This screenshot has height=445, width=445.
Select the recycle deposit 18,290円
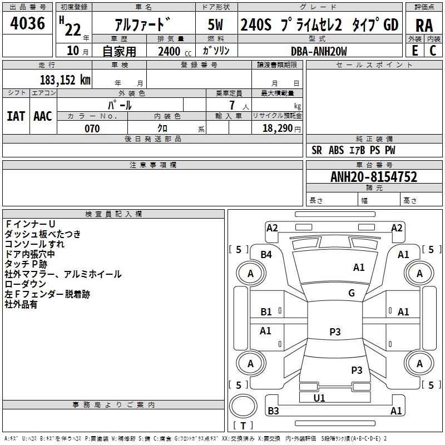coord(281,128)
